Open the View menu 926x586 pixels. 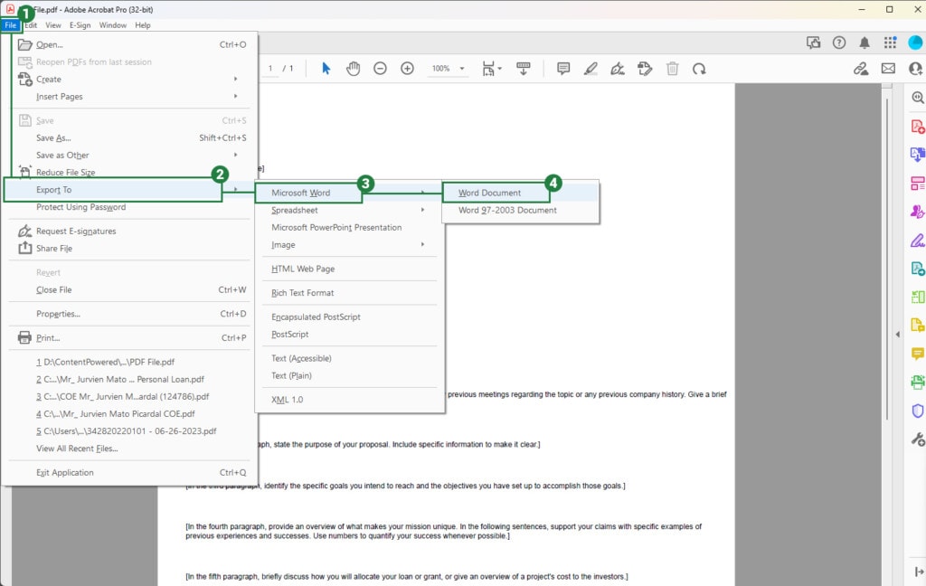coord(53,24)
